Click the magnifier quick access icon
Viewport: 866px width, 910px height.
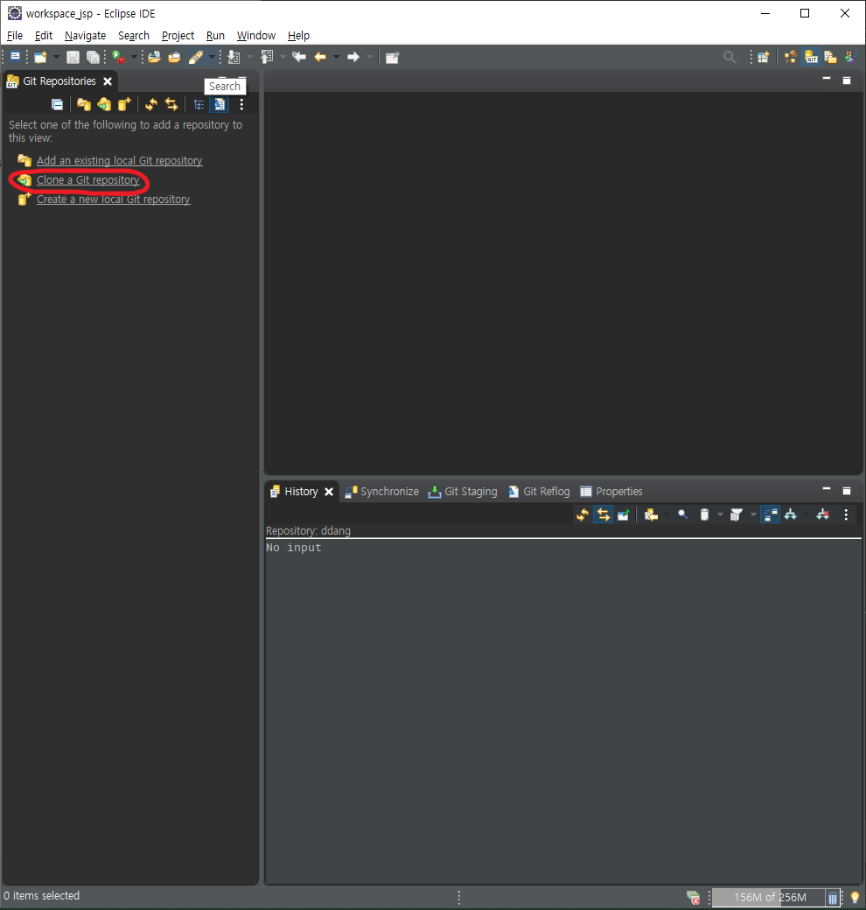pos(730,57)
